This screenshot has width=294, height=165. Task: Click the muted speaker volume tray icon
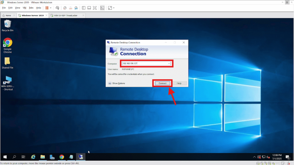[268, 157]
